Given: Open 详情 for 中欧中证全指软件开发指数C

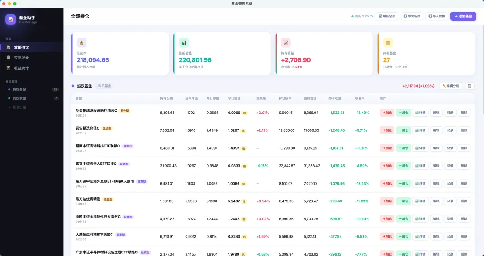Looking at the screenshot, I should click(x=420, y=219).
